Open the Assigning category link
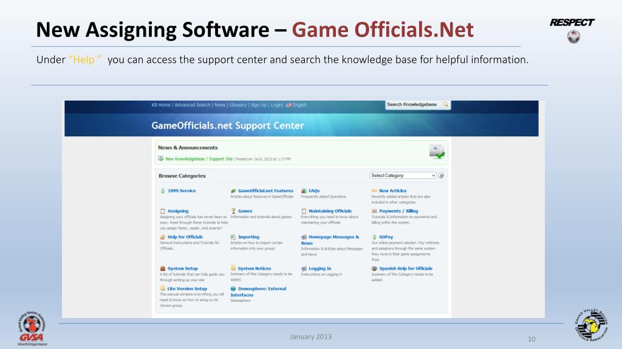 point(178,211)
